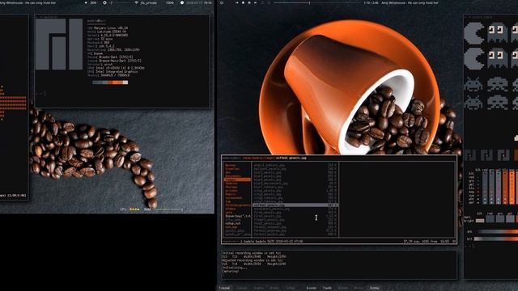Click the 2018-03-17 date and time text

pos(199,2)
